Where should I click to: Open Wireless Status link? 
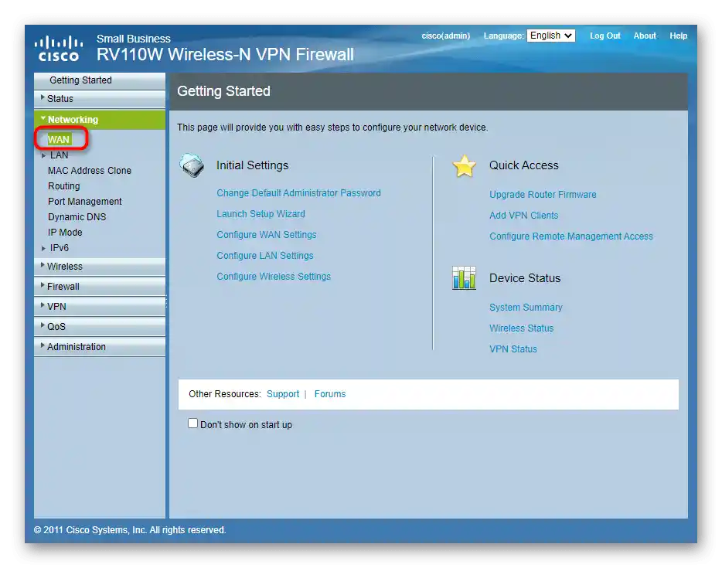tap(522, 328)
